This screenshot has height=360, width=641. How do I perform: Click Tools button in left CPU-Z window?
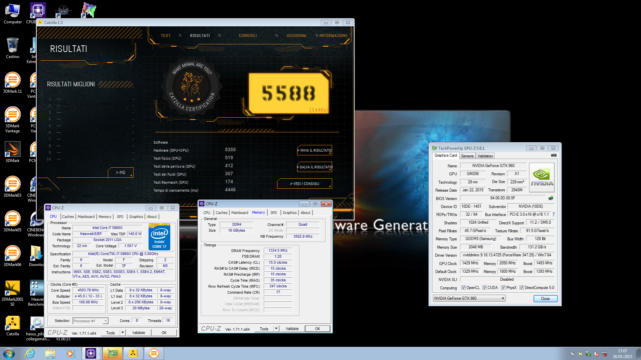pos(110,333)
